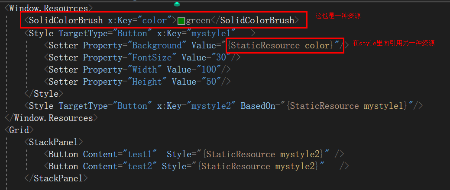
Task: Click the green color swatch preview
Action: pos(181,21)
